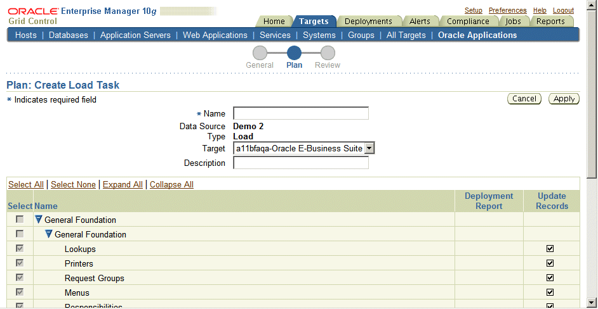Toggle the Lookups select checkbox

[x=20, y=248]
